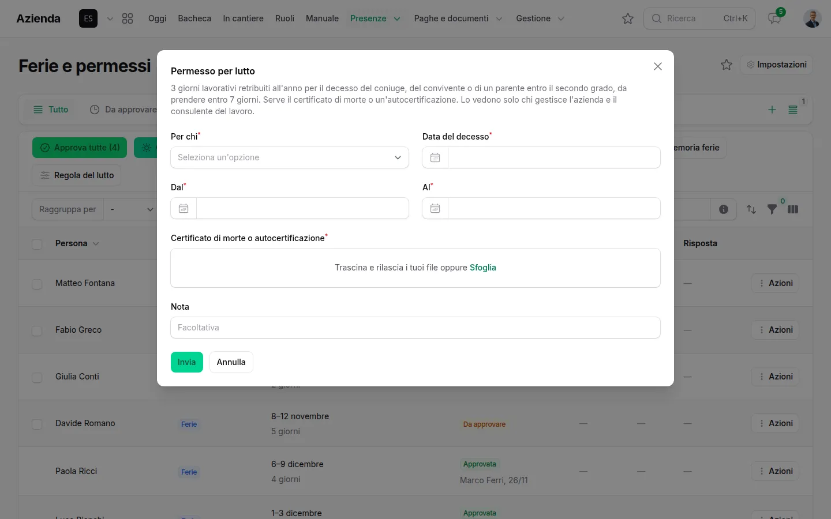Expand the Presenze menu

pyautogui.click(x=375, y=18)
